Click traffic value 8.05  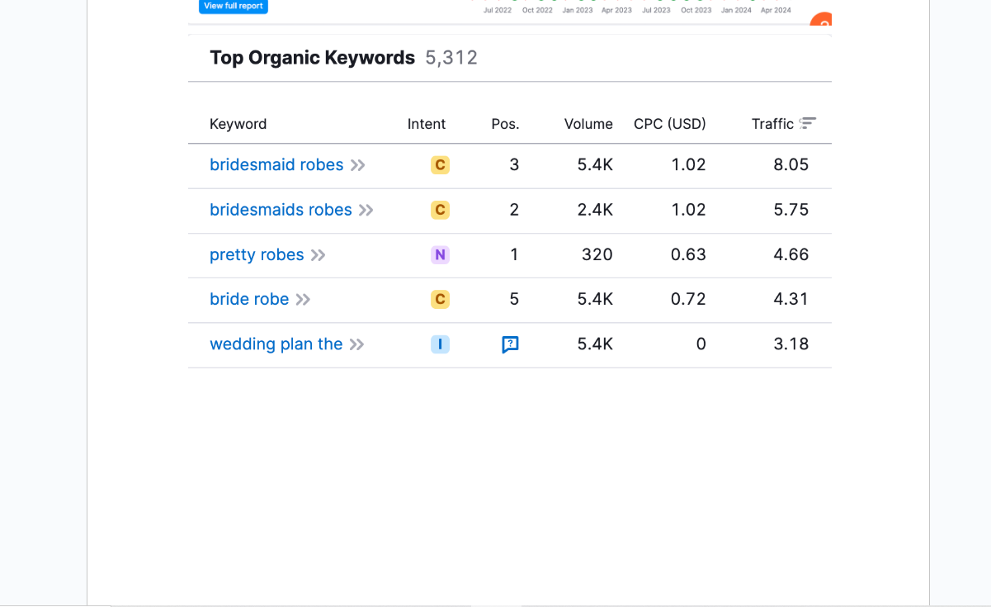(791, 165)
